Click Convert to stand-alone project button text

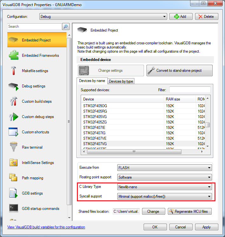tap(179, 70)
